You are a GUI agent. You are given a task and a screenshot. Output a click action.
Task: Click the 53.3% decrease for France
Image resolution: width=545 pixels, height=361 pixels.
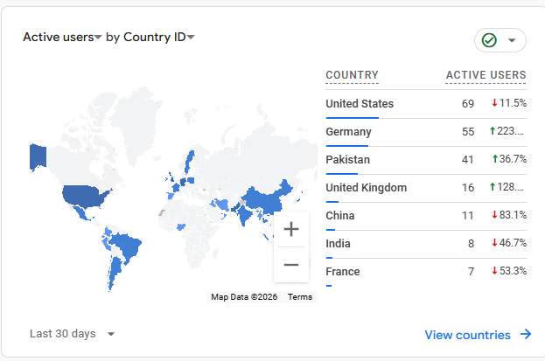509,271
